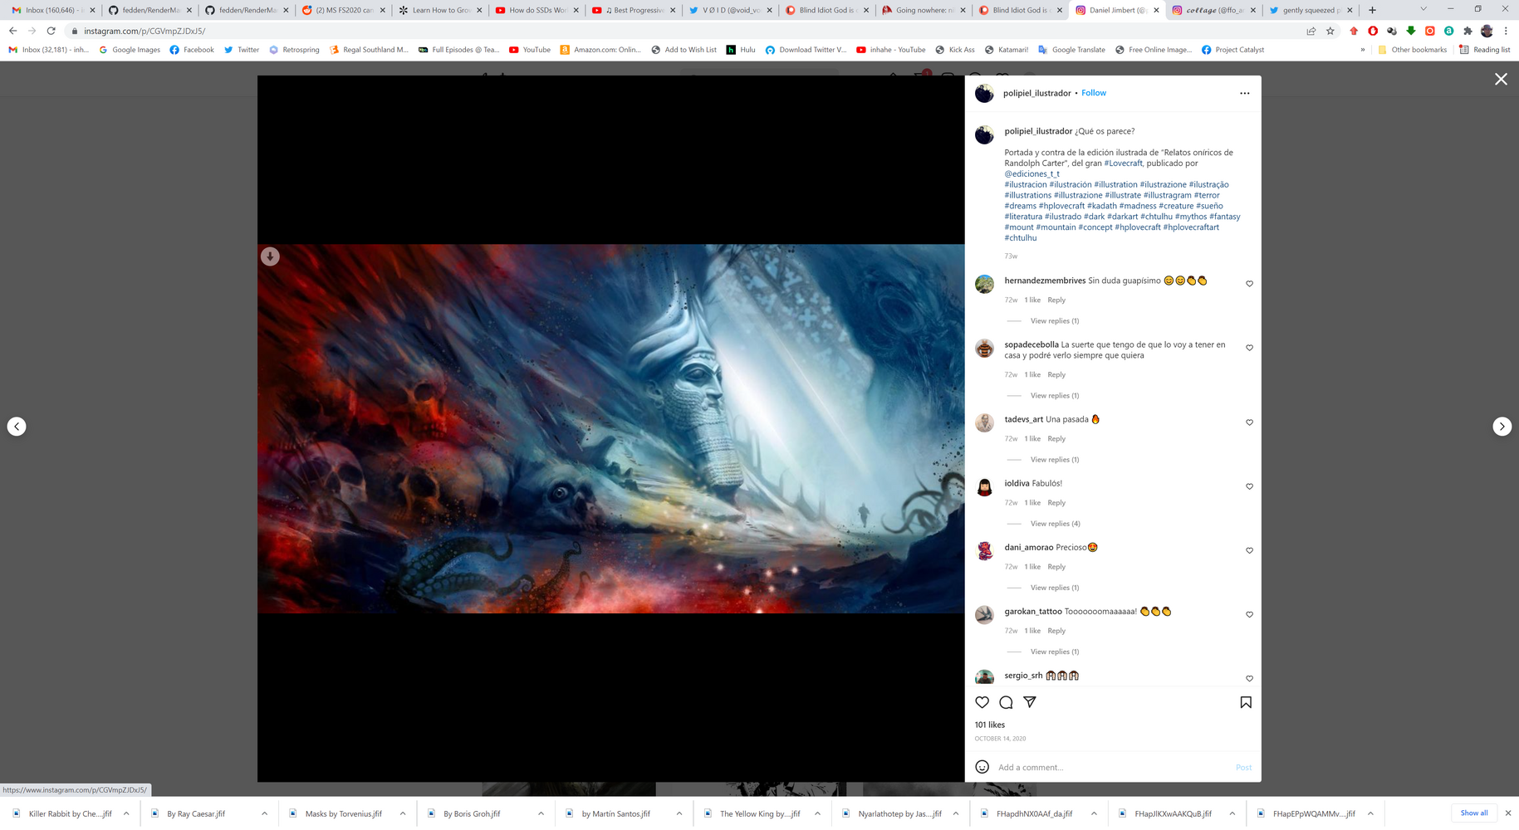Expand replies under tadevs_art's comment
Screen dimensions: 1519x830
pos(1055,460)
